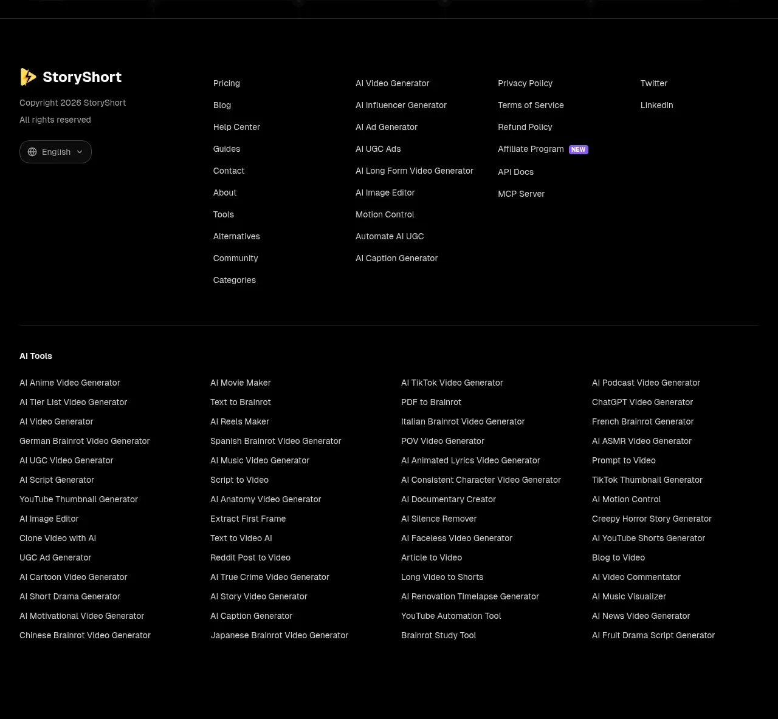Click the About footer link
778x719 pixels.
pos(225,193)
